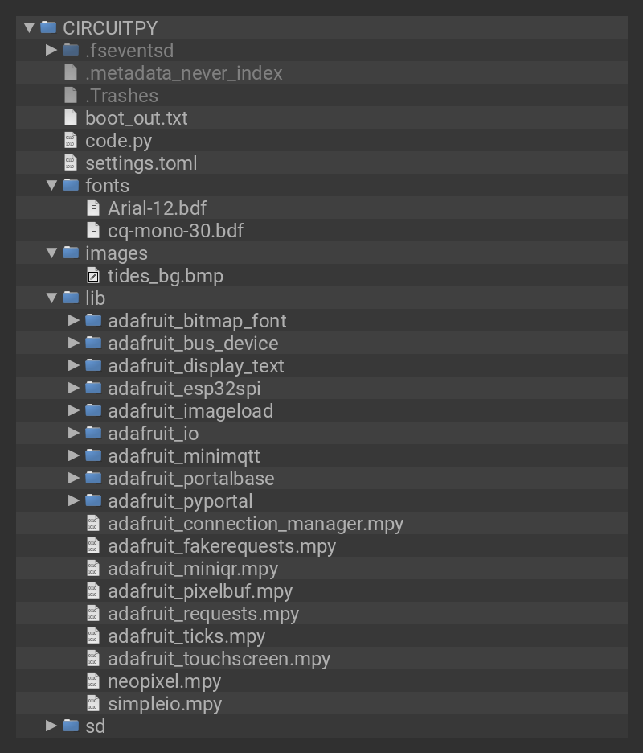Click the folder icon for adafruit_esp32spi
643x753 pixels.
[x=93, y=389]
